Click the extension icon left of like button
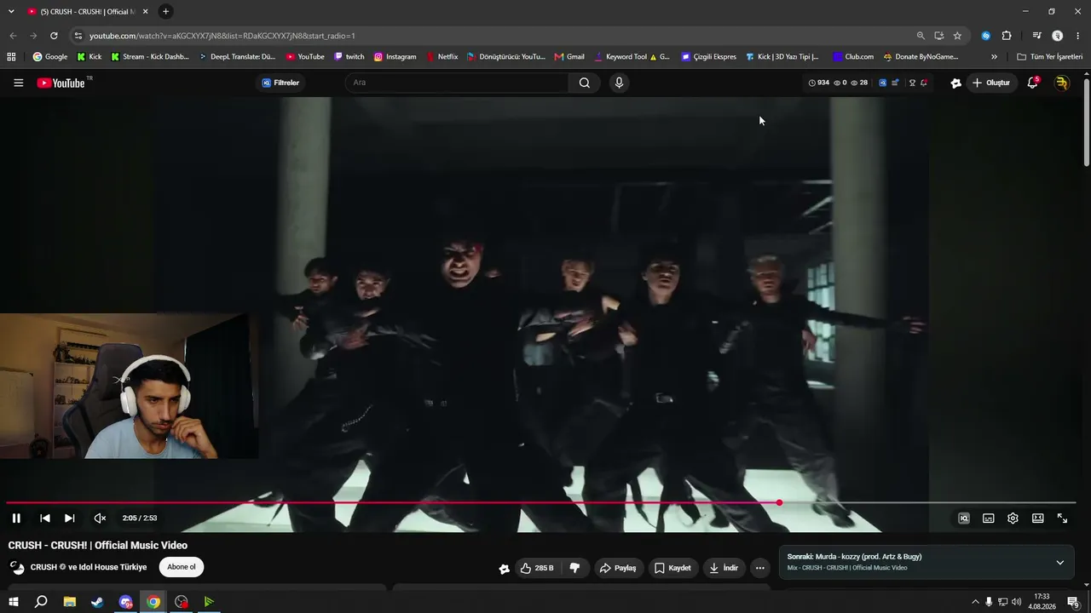The width and height of the screenshot is (1091, 613). pos(504,569)
